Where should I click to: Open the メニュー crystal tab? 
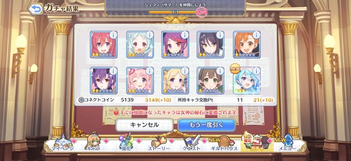pyautogui.click(x=285, y=143)
